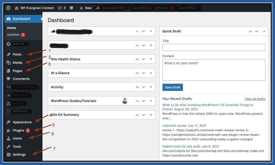The height and width of the screenshot is (165, 275).
Task: Expand the WPForms widget
Action: pyautogui.click(x=151, y=45)
